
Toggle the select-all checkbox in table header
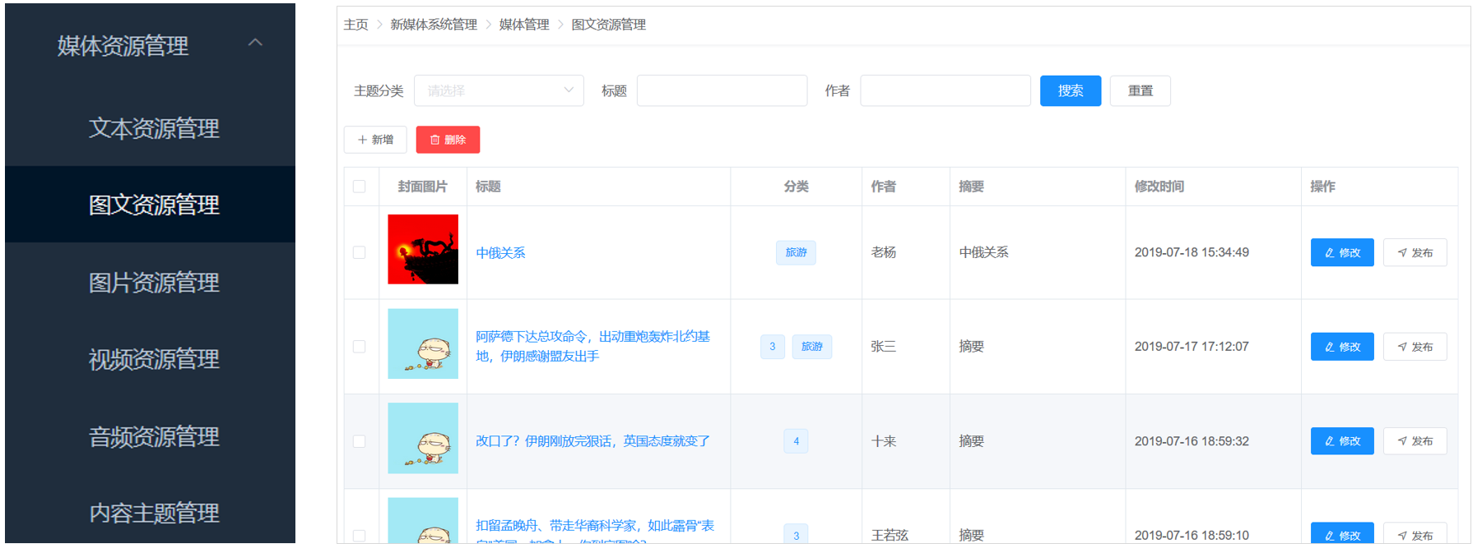(x=360, y=187)
